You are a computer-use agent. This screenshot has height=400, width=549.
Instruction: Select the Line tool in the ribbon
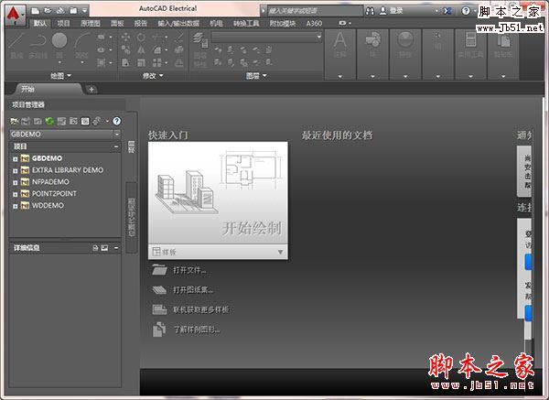tap(16, 46)
